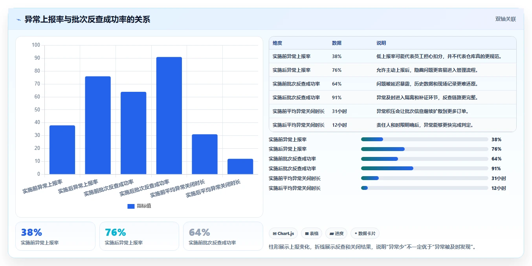Click the 91% progress bar for 实施后批次反查成功率
The image size is (532, 266).
[x=424, y=169]
